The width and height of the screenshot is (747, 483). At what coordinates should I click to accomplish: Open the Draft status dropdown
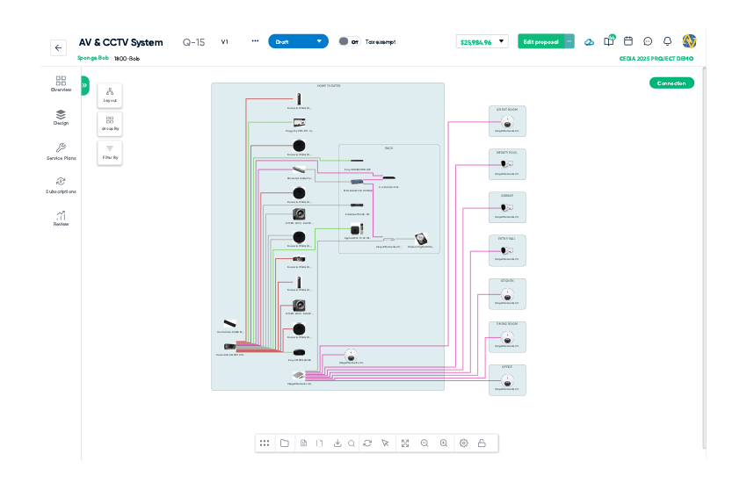(298, 41)
